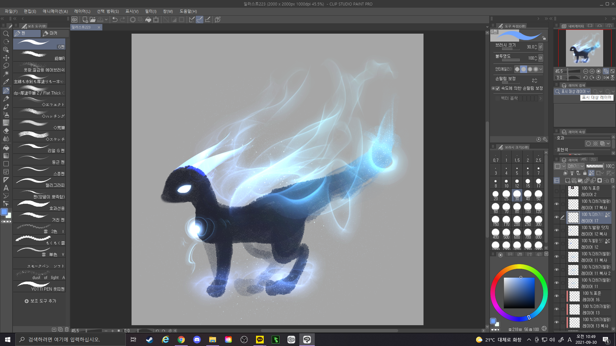Select the Eyedropper tool in toolbox
The width and height of the screenshot is (616, 346).
point(6,82)
